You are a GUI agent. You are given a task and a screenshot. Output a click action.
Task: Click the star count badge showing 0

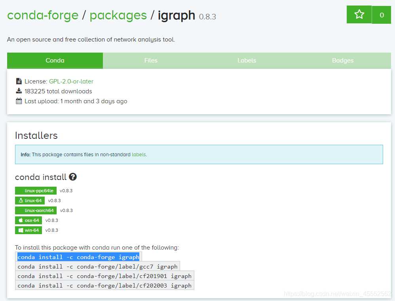[382, 15]
